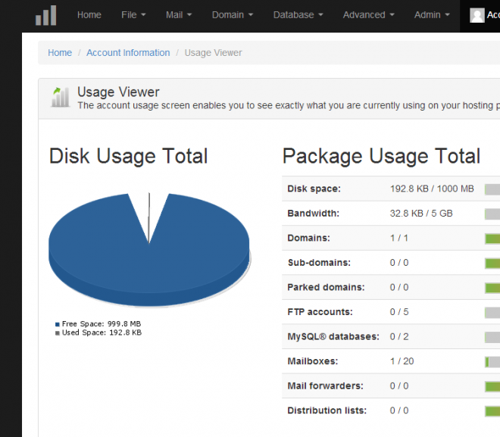Select the Bandwidth usage row
Screen dimensions: 500x437
[391, 214]
